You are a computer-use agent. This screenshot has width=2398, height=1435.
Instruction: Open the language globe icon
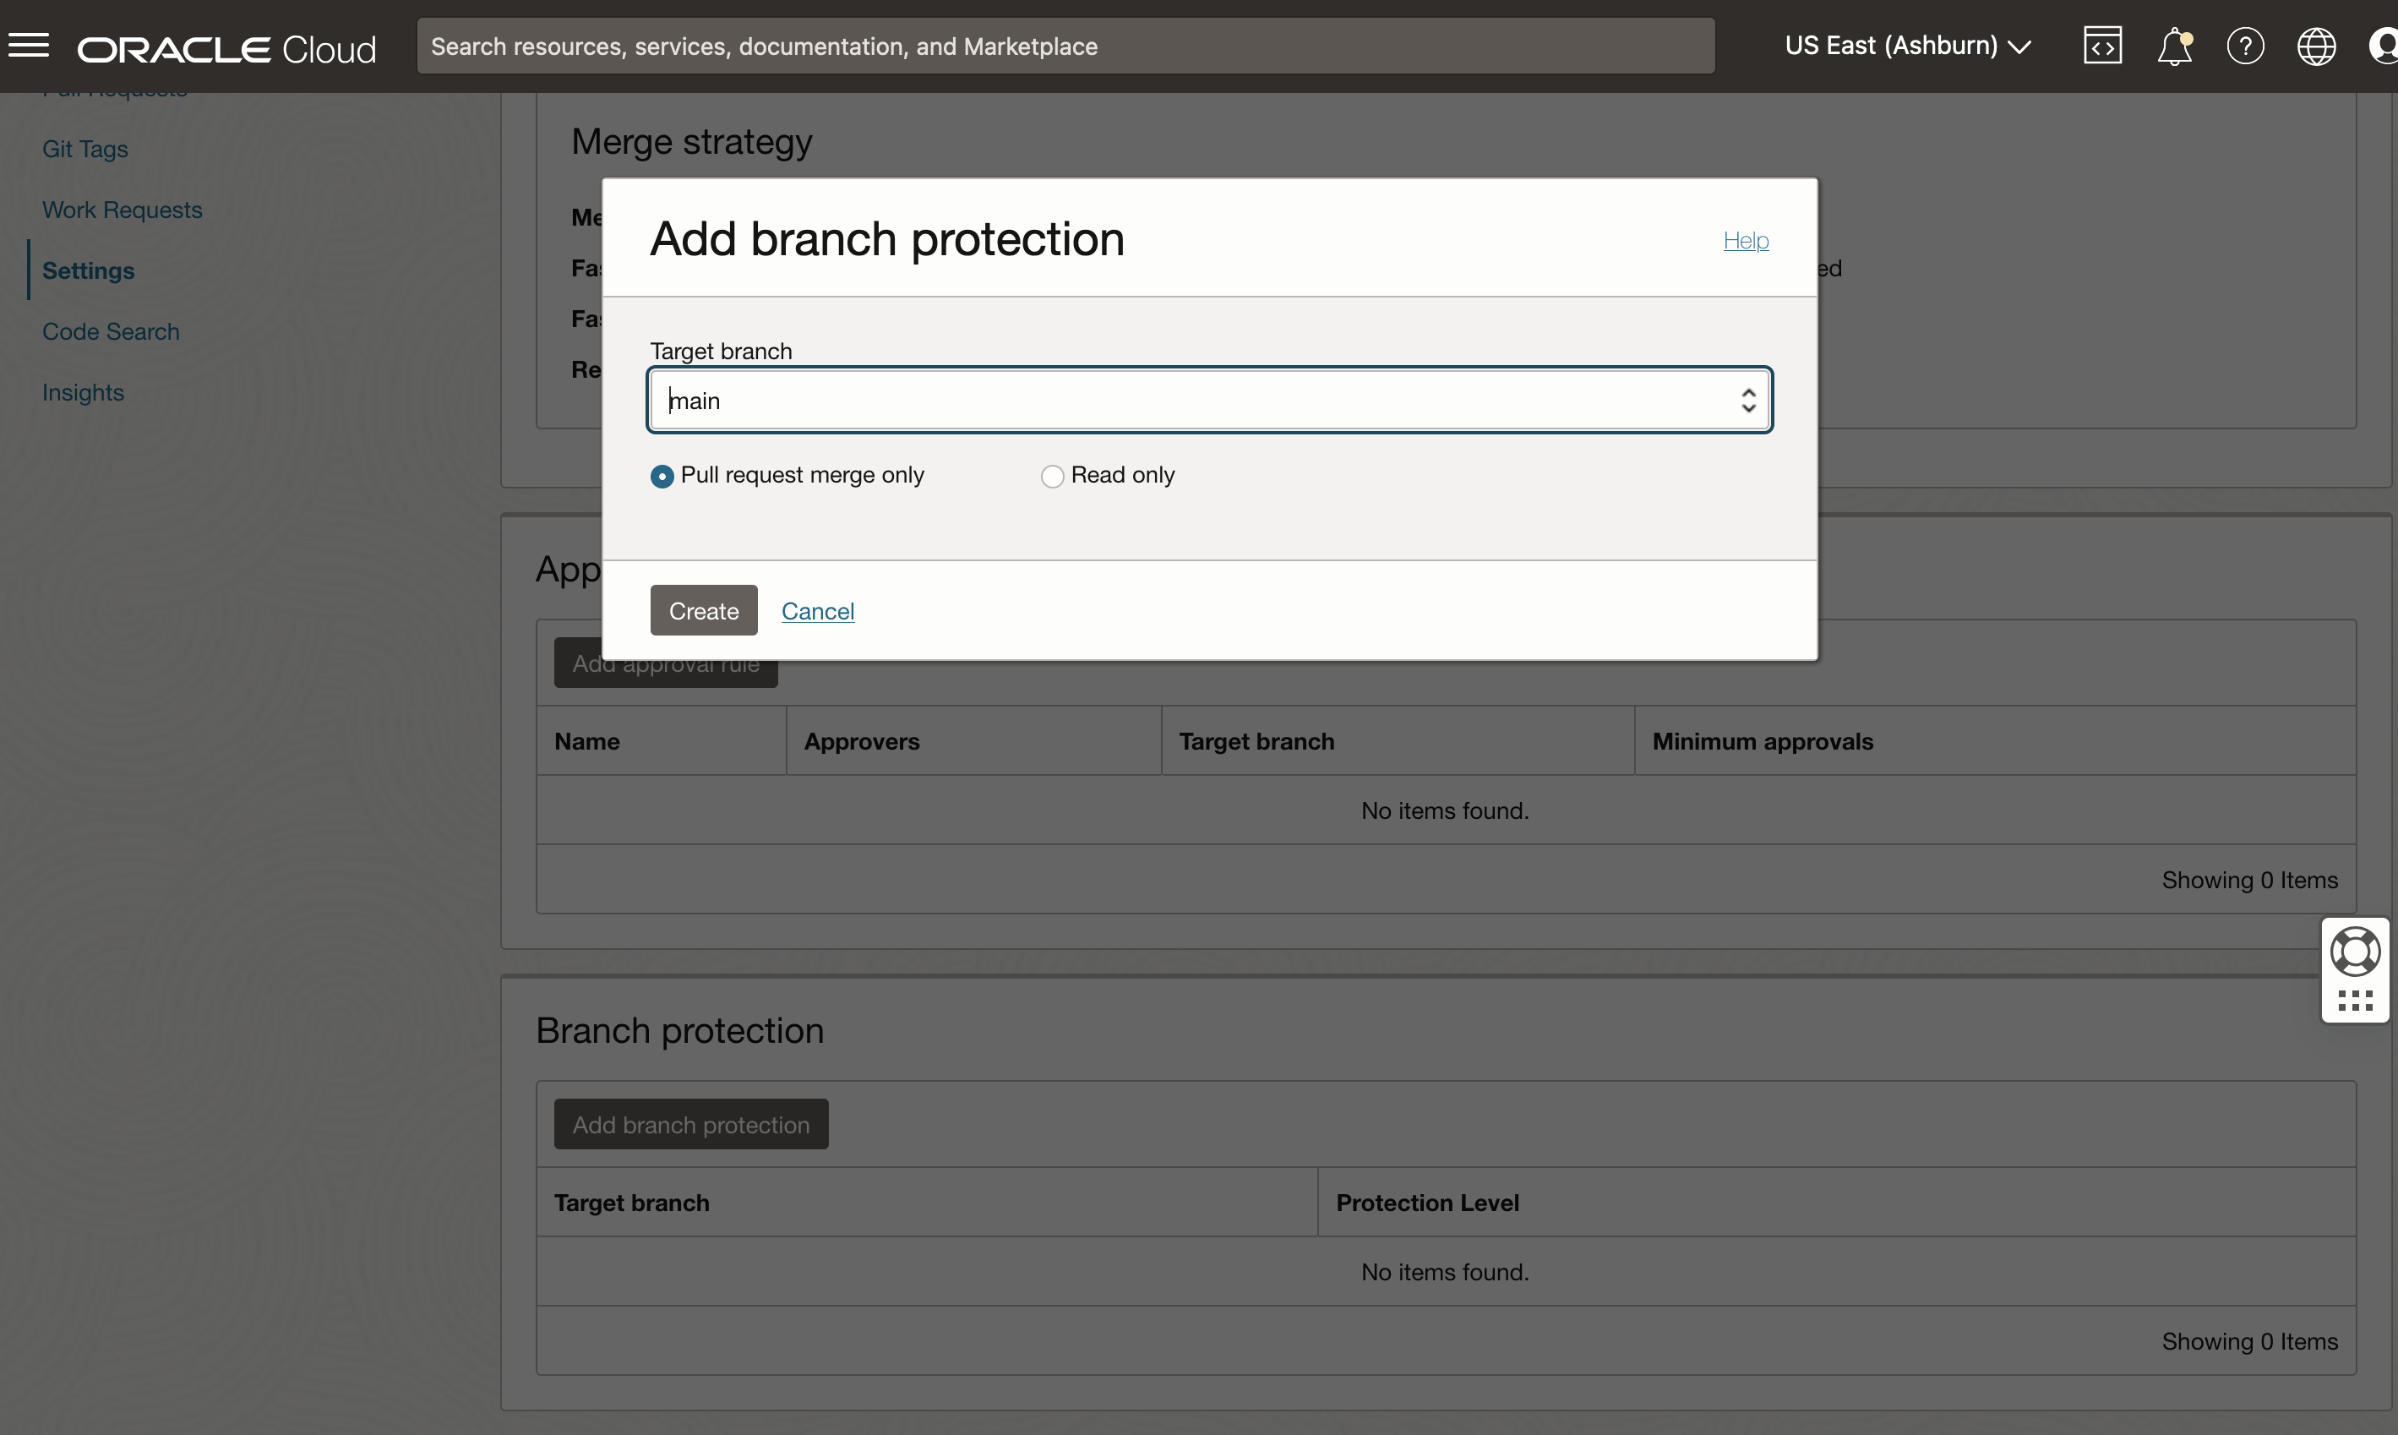tap(2317, 46)
